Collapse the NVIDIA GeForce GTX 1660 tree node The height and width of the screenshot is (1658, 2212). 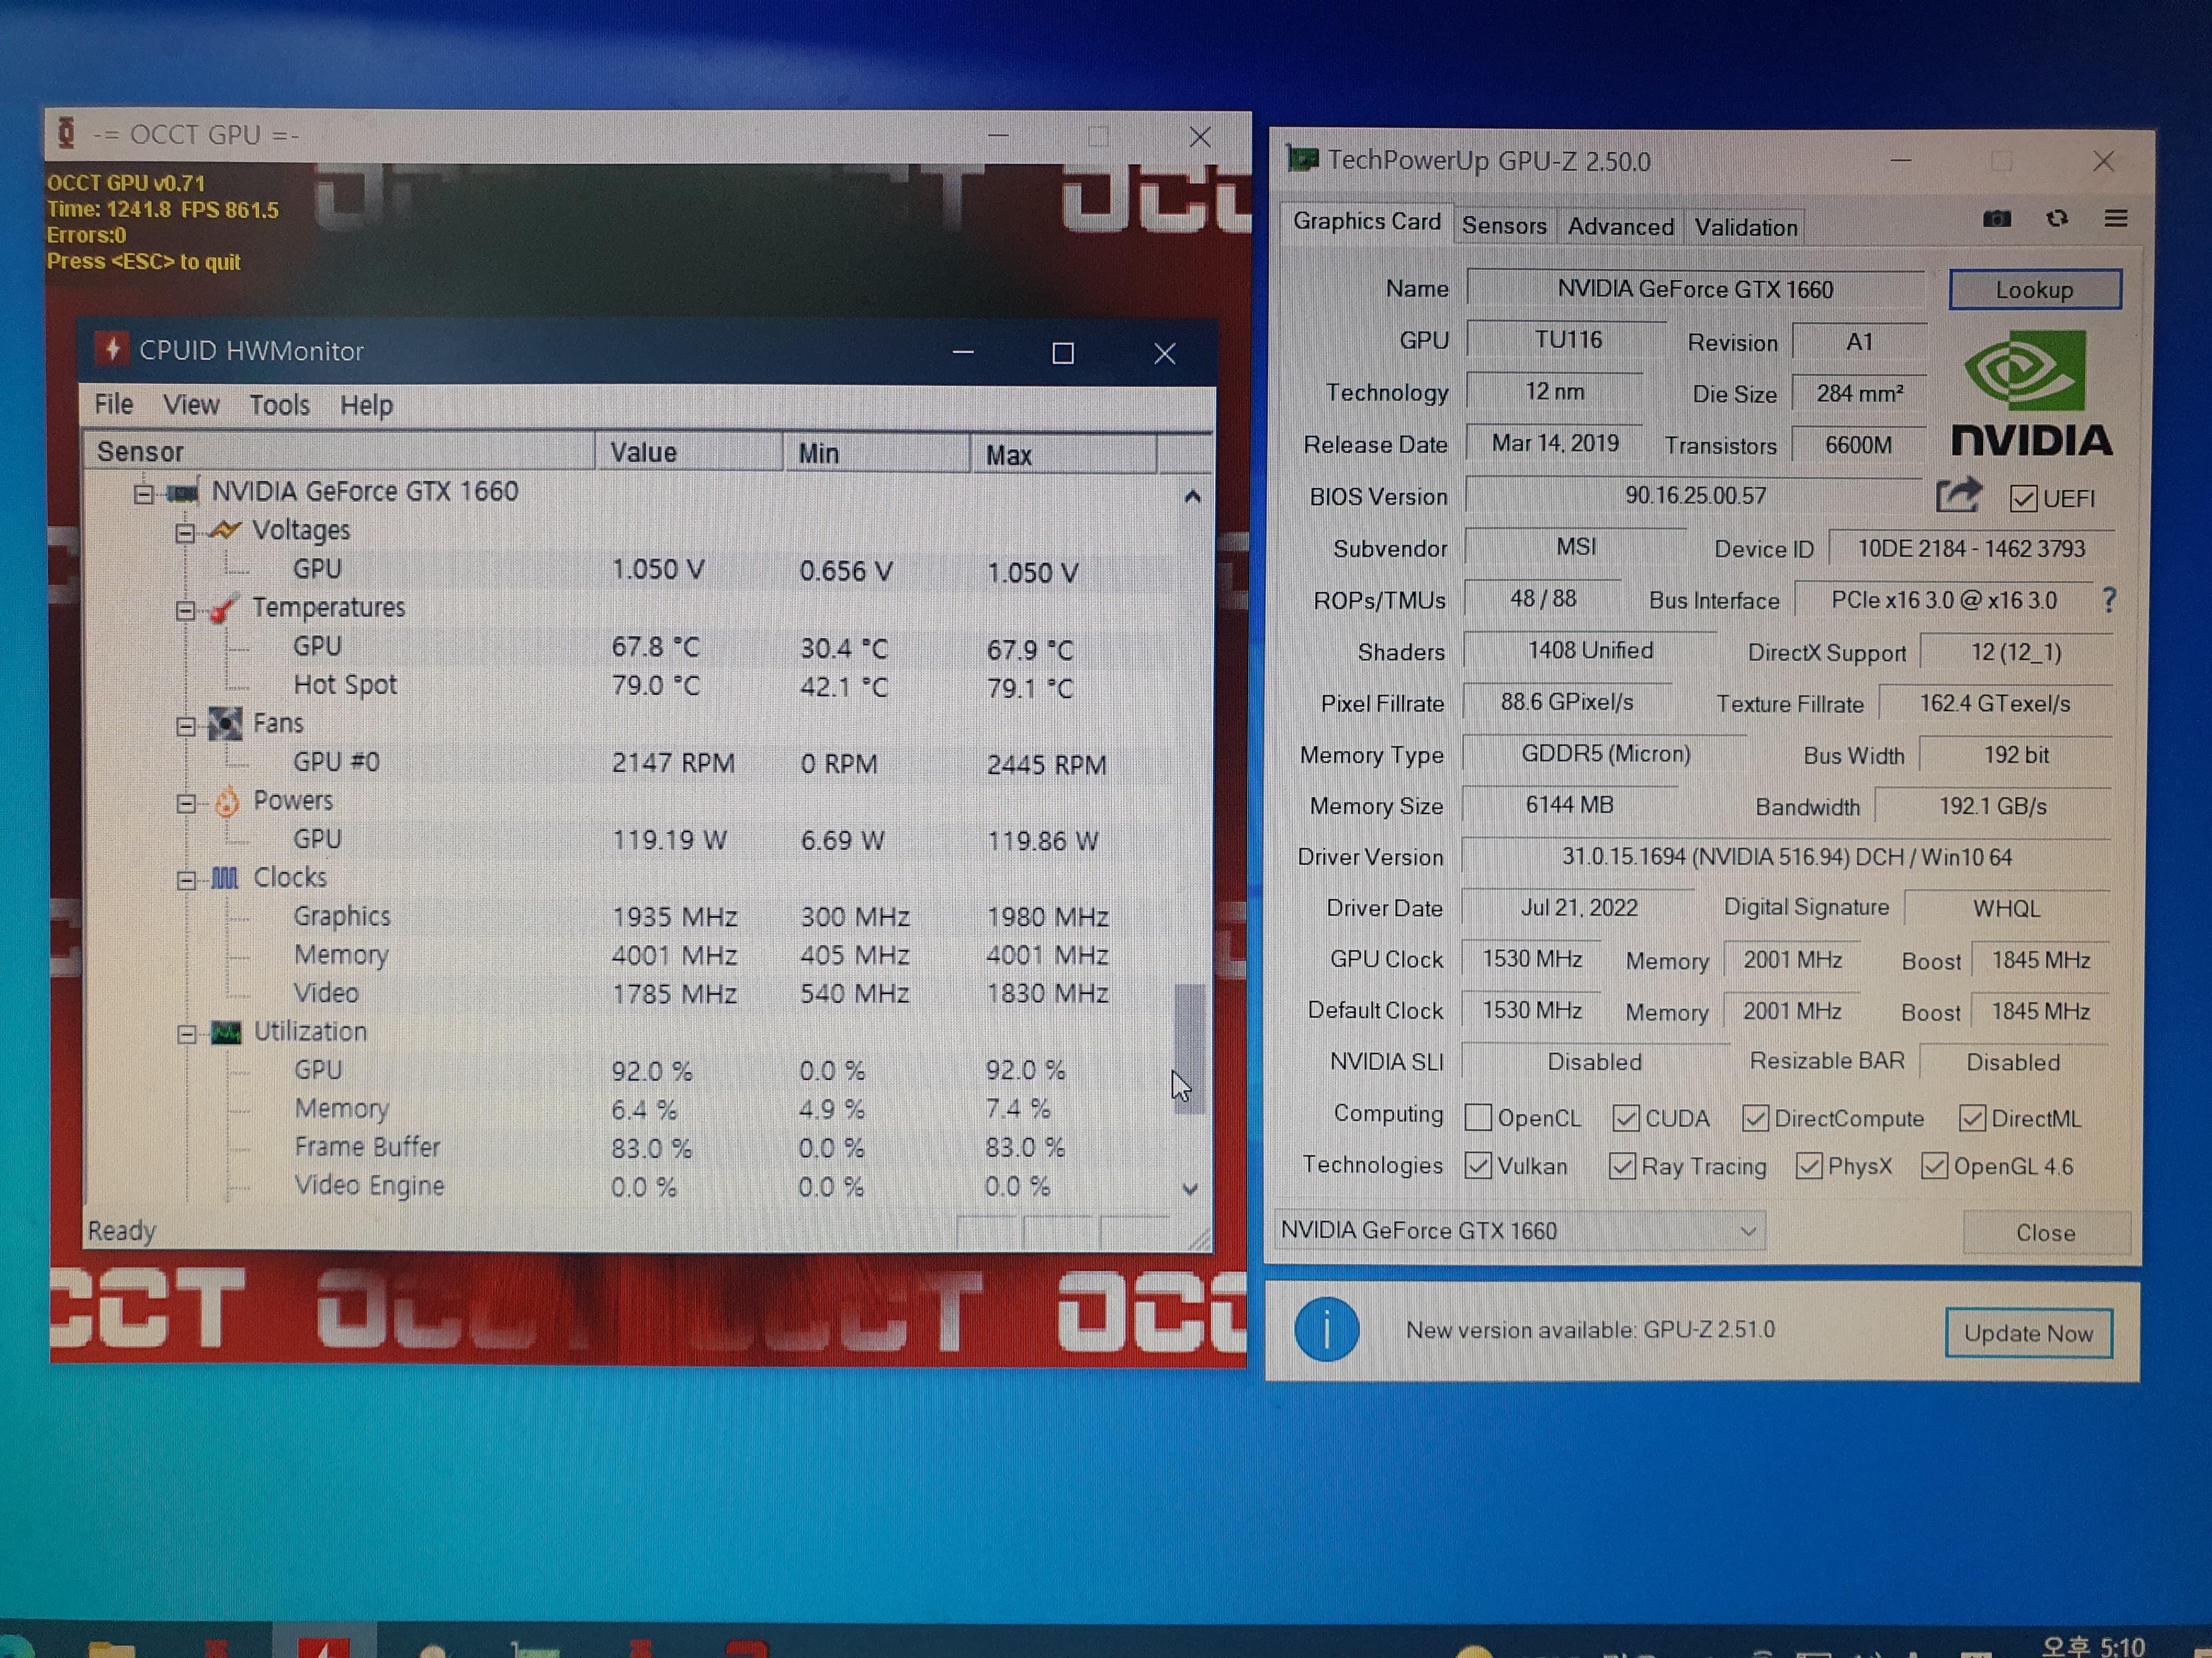(143, 493)
